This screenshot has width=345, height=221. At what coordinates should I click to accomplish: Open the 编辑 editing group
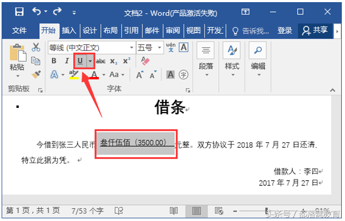point(258,59)
